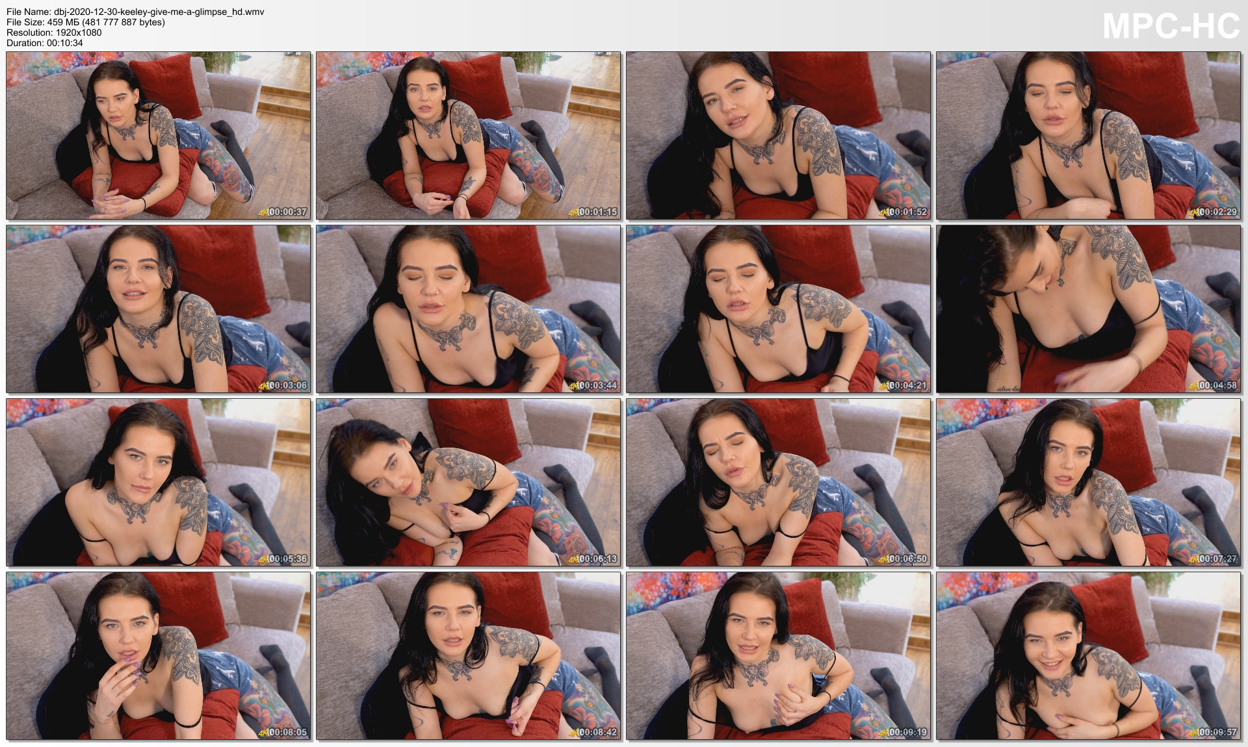Screen dimensions: 1248x747
Task: Click the frame timestamped 00:08:05
Action: click(x=159, y=655)
